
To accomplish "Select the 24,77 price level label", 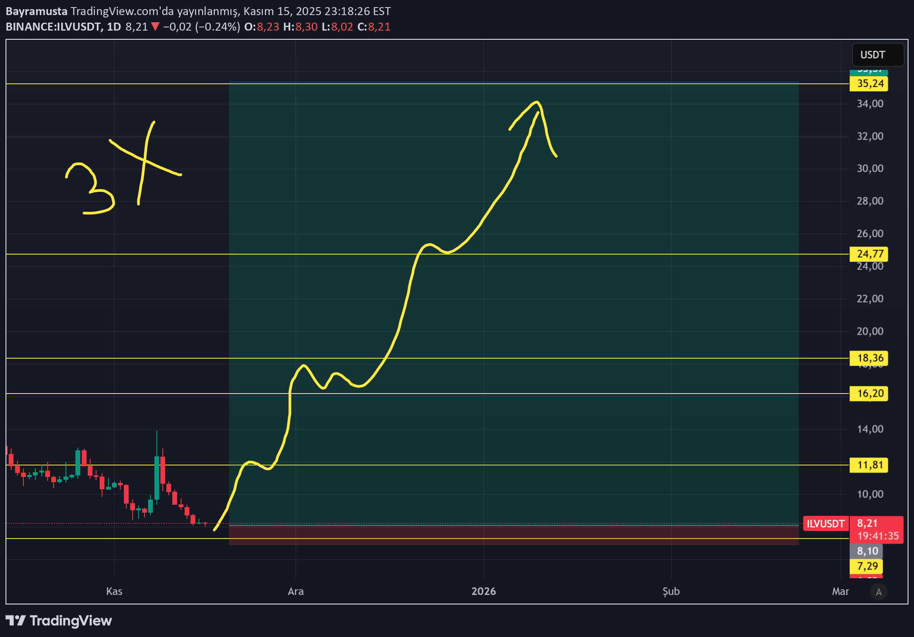I will tap(868, 254).
